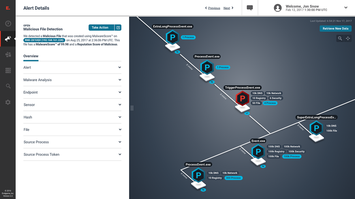Grab the panel divider resize handle
This screenshot has height=199, width=355.
(132, 108)
